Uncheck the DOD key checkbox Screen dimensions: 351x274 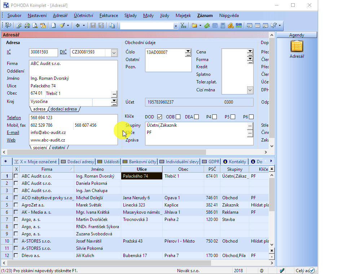click(x=159, y=117)
